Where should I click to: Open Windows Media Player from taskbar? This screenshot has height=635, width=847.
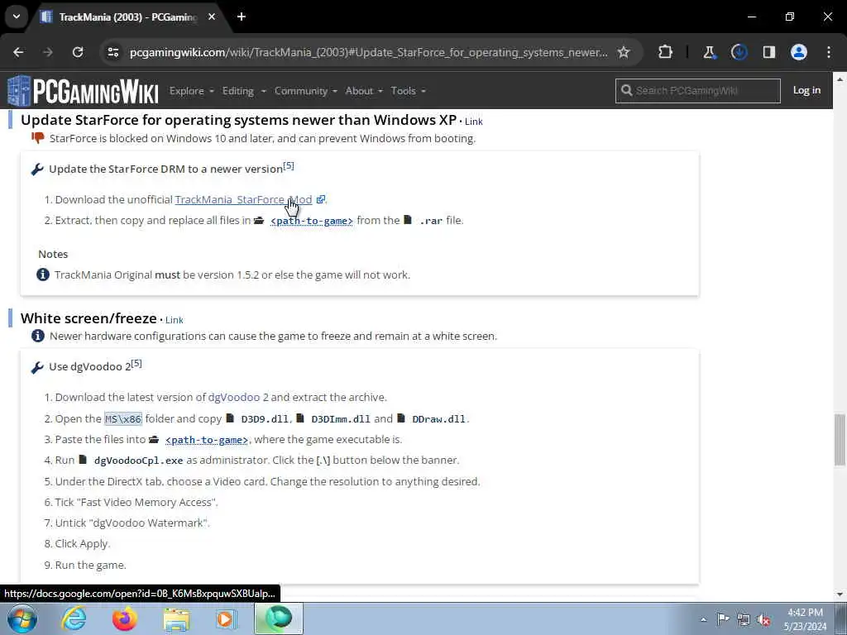click(x=226, y=618)
